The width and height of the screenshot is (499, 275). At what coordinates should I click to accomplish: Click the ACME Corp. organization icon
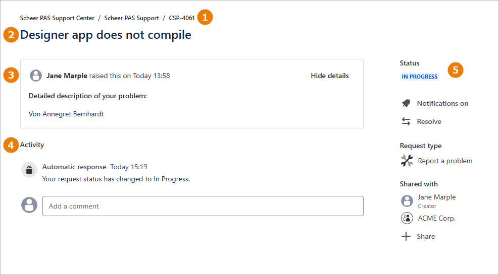coord(407,218)
